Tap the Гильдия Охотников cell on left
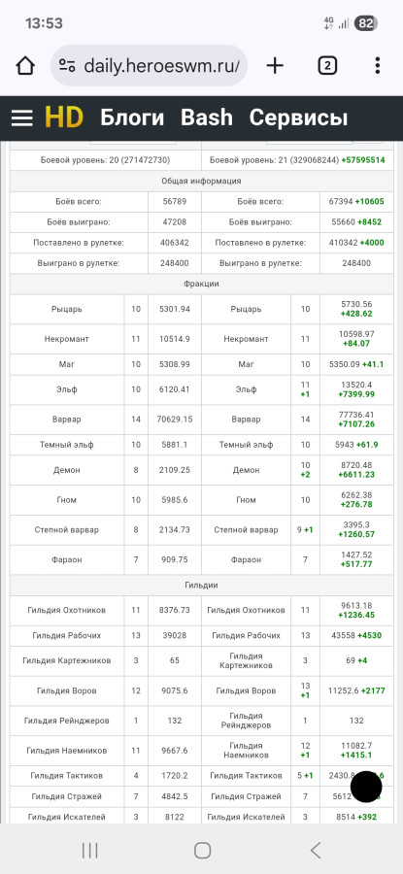 67,611
